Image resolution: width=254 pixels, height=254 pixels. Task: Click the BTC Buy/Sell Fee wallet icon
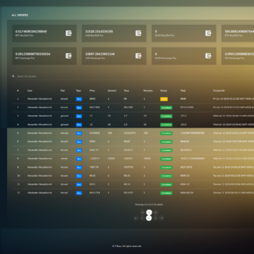(x=69, y=33)
